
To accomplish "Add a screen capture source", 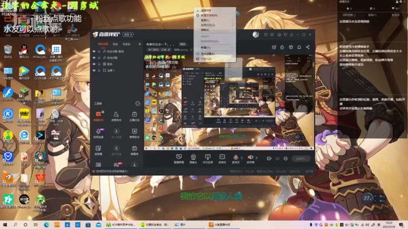I will 179,159.
